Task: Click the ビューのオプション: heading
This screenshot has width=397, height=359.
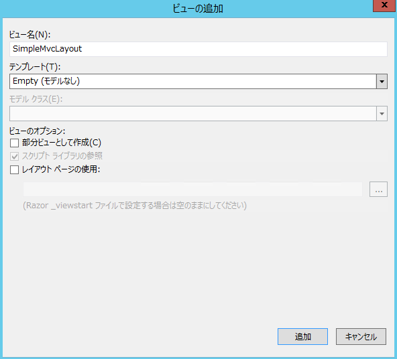Action: [x=38, y=131]
